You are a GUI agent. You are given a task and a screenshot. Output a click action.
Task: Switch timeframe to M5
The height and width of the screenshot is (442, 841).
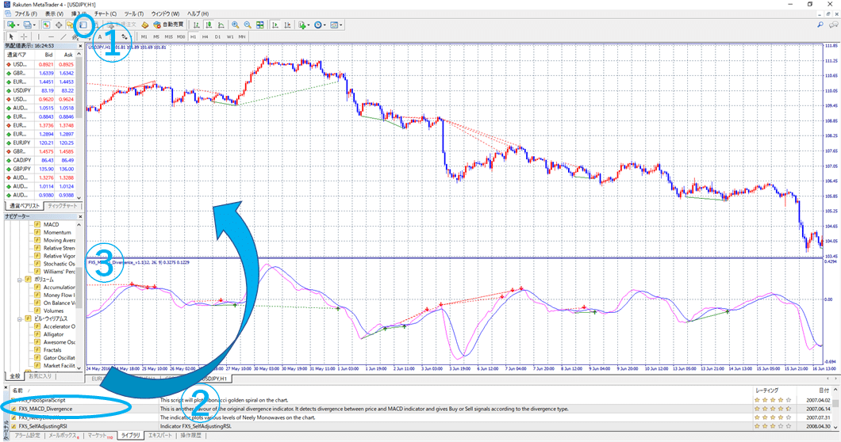click(x=156, y=37)
